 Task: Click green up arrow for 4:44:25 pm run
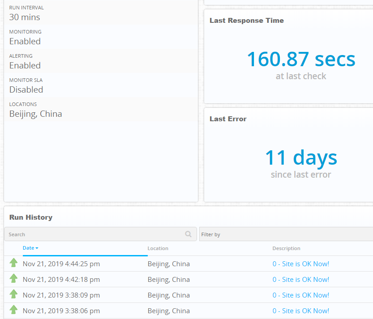pyautogui.click(x=13, y=263)
